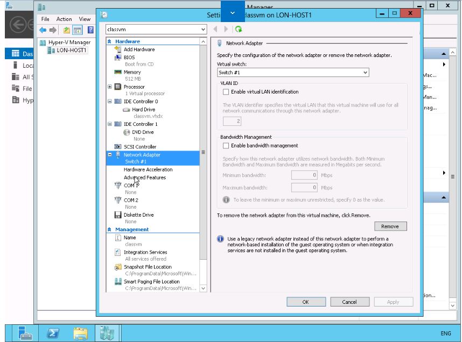Image resolution: width=462 pixels, height=342 pixels.
Task: Collapse the Management section
Action: tap(109, 230)
